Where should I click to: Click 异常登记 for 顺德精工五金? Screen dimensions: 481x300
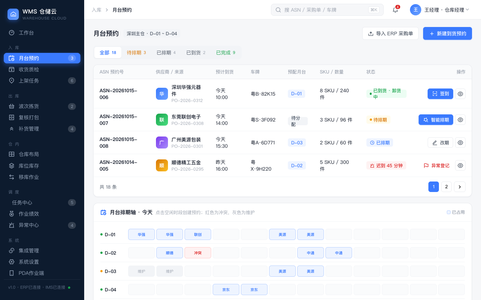click(436, 165)
